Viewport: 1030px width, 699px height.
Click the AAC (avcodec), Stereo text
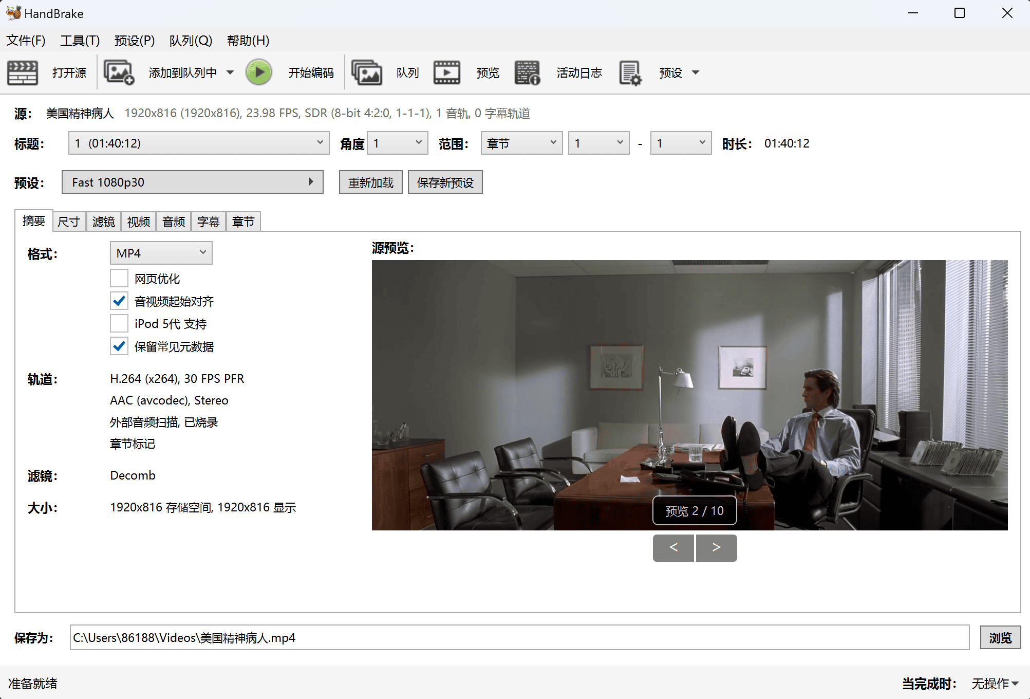(x=169, y=400)
